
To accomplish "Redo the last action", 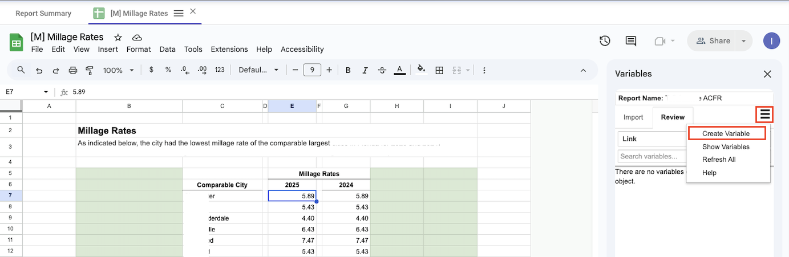I will (56, 70).
